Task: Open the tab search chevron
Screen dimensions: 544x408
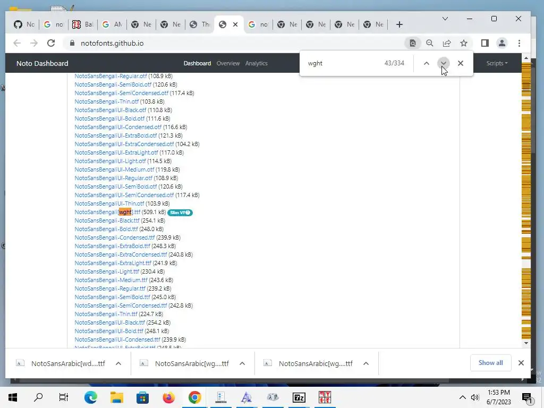Action: 445,19
